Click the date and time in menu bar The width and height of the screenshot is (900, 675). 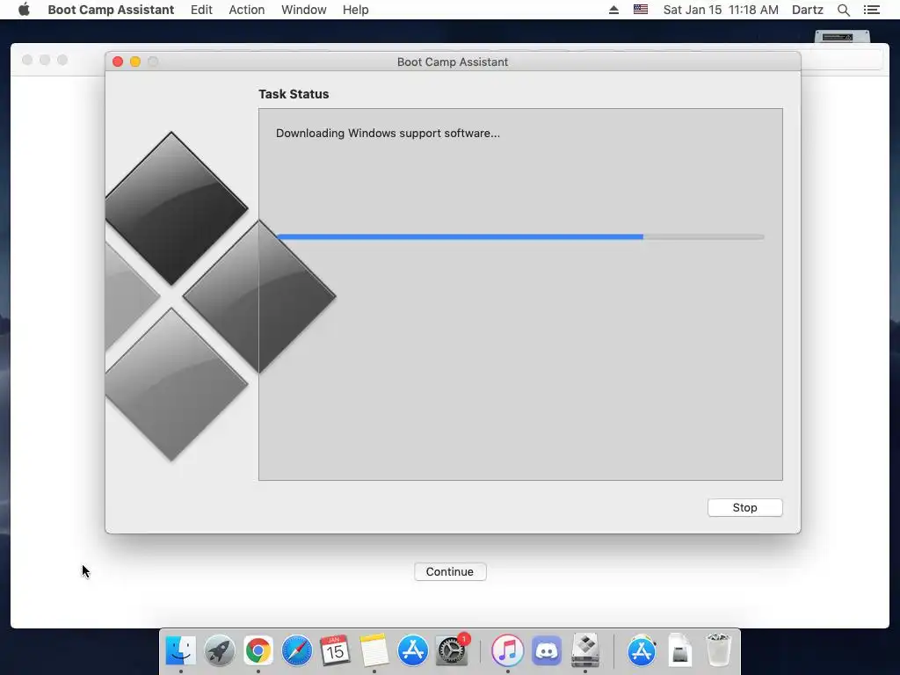pos(721,10)
